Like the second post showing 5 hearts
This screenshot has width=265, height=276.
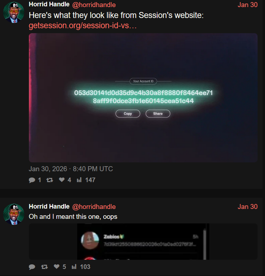coord(57,266)
